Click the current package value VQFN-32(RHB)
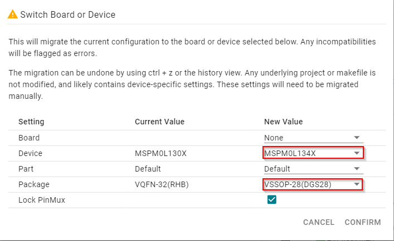The height and width of the screenshot is (241, 394). 162,184
